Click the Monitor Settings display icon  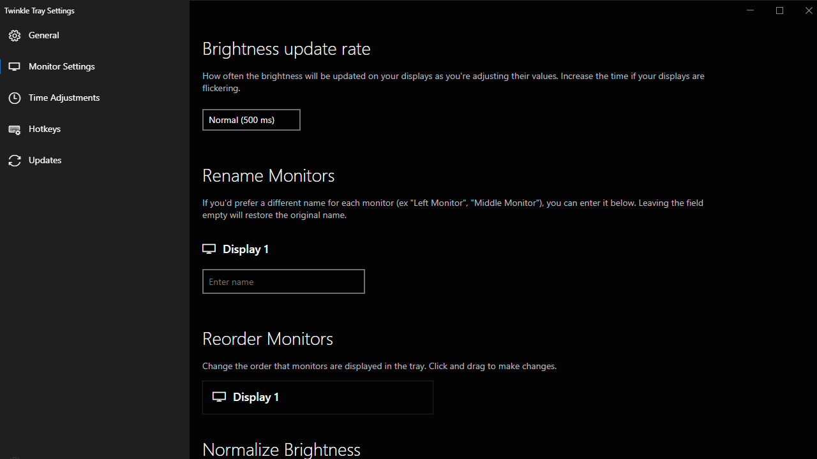click(x=15, y=67)
